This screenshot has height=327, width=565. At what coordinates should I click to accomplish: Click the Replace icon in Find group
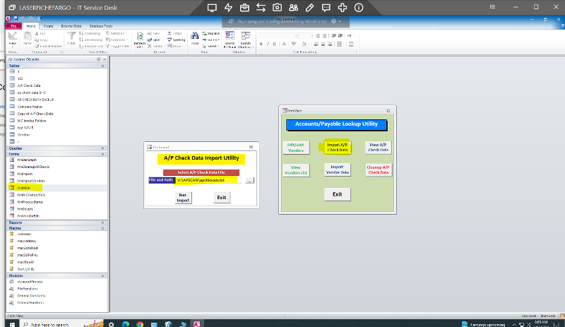coord(210,33)
